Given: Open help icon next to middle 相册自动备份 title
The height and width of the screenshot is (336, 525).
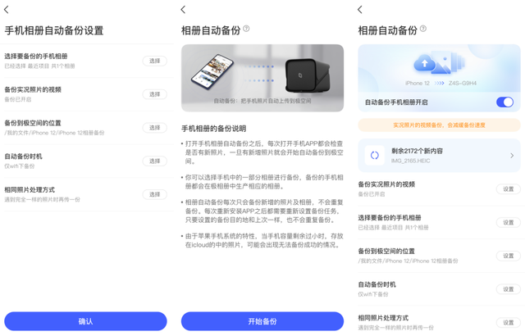Looking at the screenshot, I should pos(246,29).
